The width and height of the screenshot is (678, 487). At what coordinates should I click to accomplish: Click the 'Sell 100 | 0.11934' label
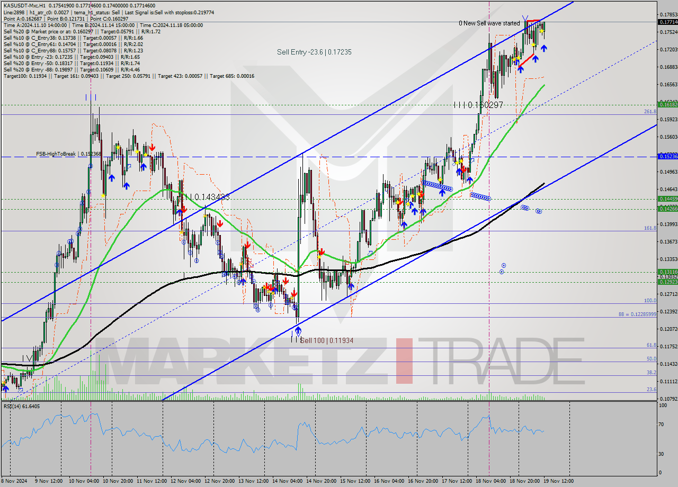click(327, 340)
